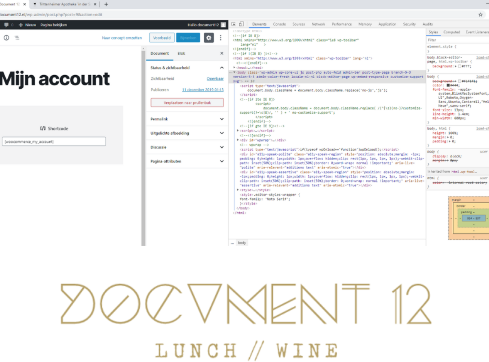
Task: Open the settings gear in the editor toolbar
Action: (x=209, y=38)
